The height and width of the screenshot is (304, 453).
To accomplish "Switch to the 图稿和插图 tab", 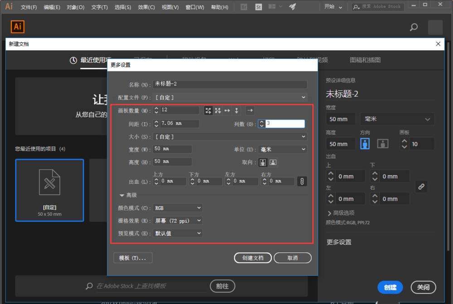I will click(365, 60).
